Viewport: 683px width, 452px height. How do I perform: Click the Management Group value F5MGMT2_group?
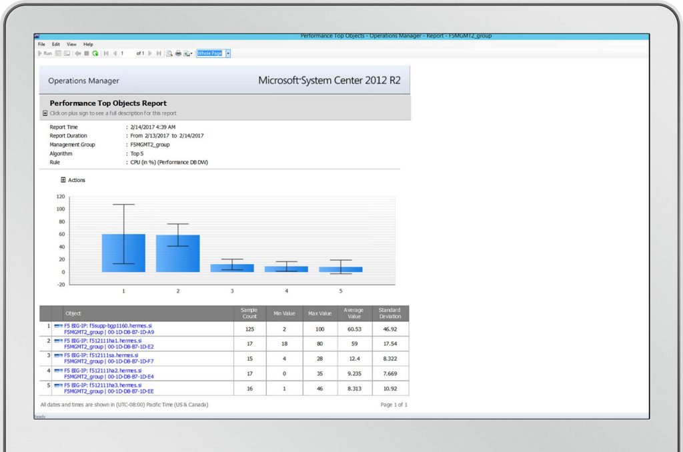pos(150,145)
